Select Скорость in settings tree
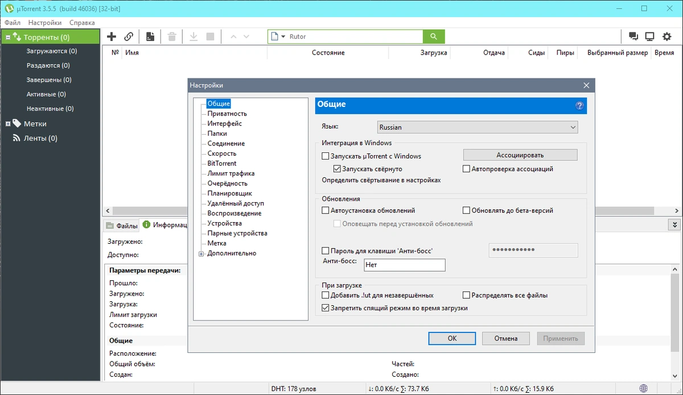Image resolution: width=683 pixels, height=395 pixels. point(221,153)
